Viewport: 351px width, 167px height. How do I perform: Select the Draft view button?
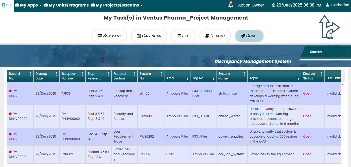(249, 36)
